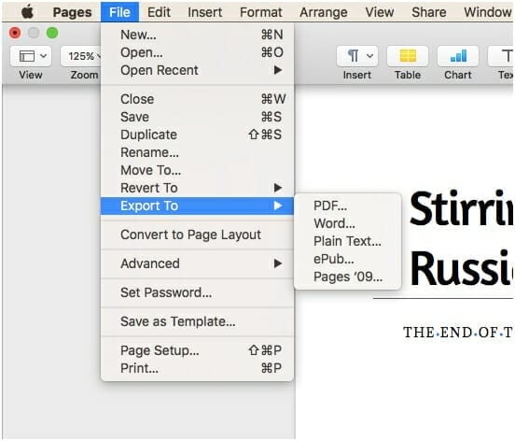Select Pages '09… export option

click(x=348, y=277)
